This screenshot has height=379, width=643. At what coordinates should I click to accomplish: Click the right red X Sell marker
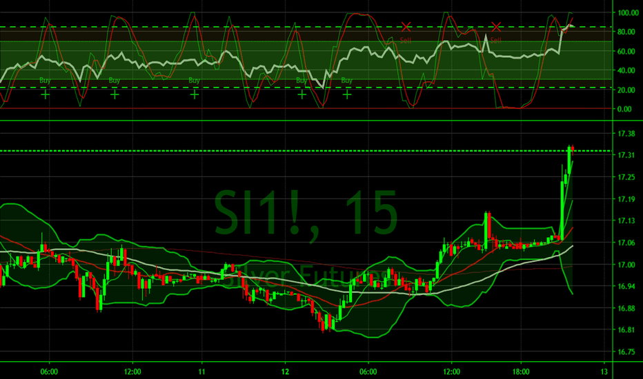[x=496, y=27]
